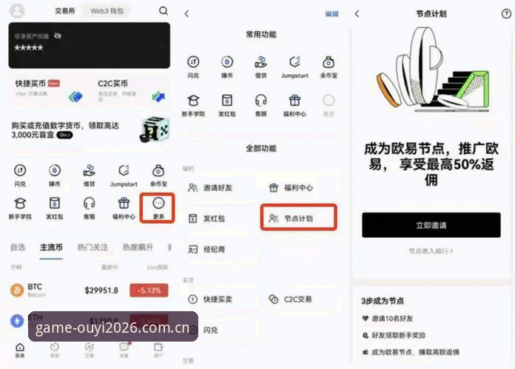This screenshot has height=369, width=515.
Task: Select the 主流币 market tab
Action: tap(51, 247)
